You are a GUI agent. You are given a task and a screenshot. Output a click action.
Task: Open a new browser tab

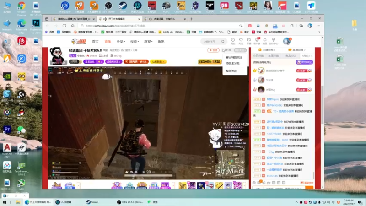click(x=191, y=19)
